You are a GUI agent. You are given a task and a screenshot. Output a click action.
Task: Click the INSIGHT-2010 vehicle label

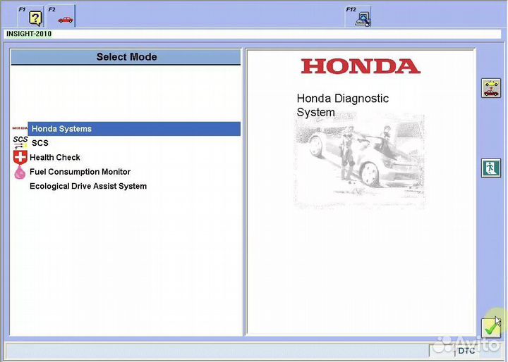(x=29, y=34)
